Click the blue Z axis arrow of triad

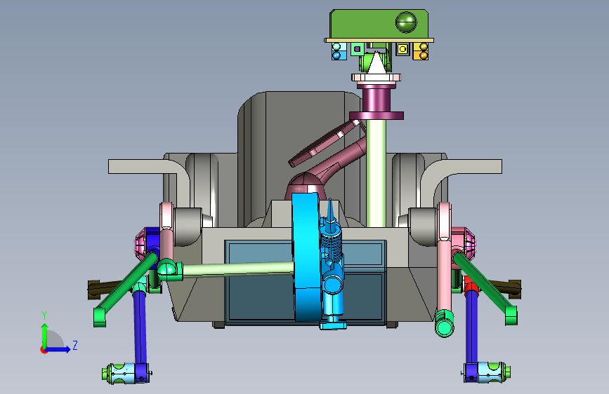click(x=58, y=349)
